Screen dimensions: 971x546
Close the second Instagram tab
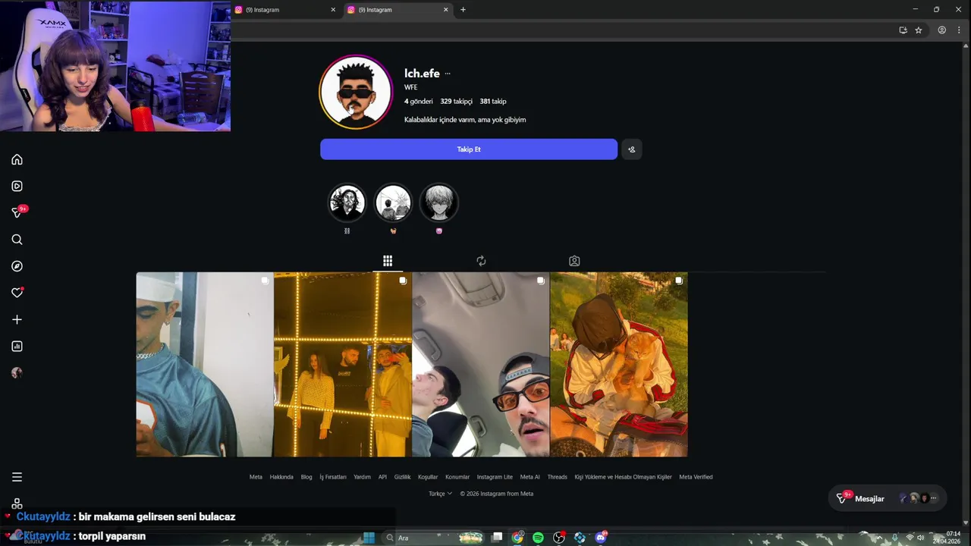446,10
